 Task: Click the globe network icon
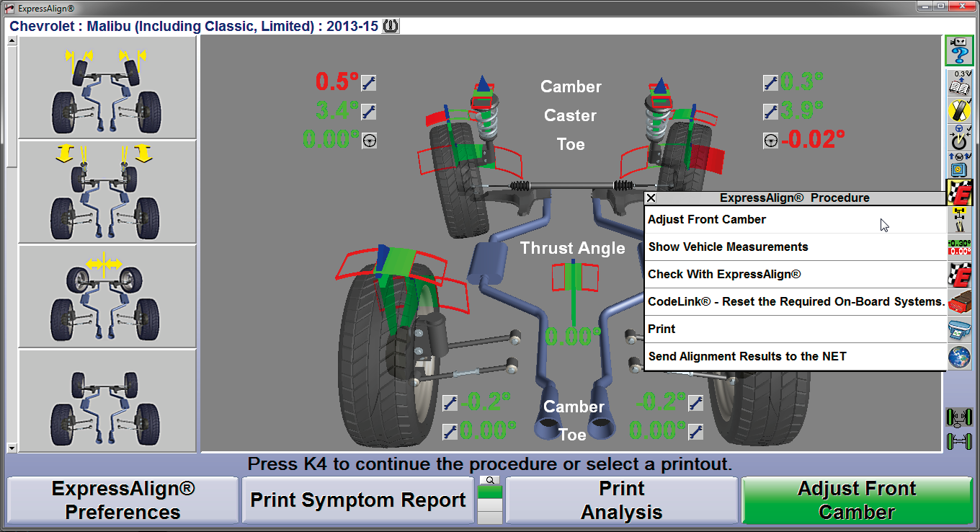[x=959, y=357]
